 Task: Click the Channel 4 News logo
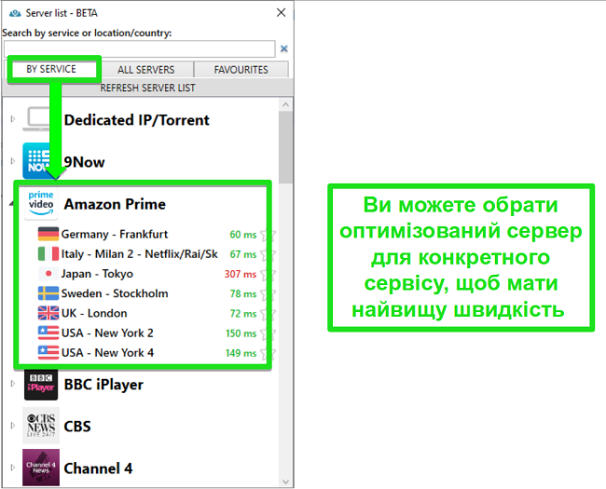tap(41, 468)
